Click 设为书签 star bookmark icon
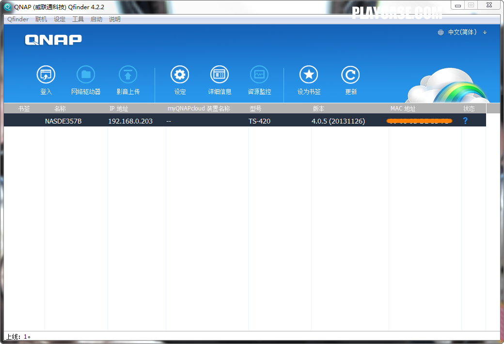The height and width of the screenshot is (344, 504). 309,75
